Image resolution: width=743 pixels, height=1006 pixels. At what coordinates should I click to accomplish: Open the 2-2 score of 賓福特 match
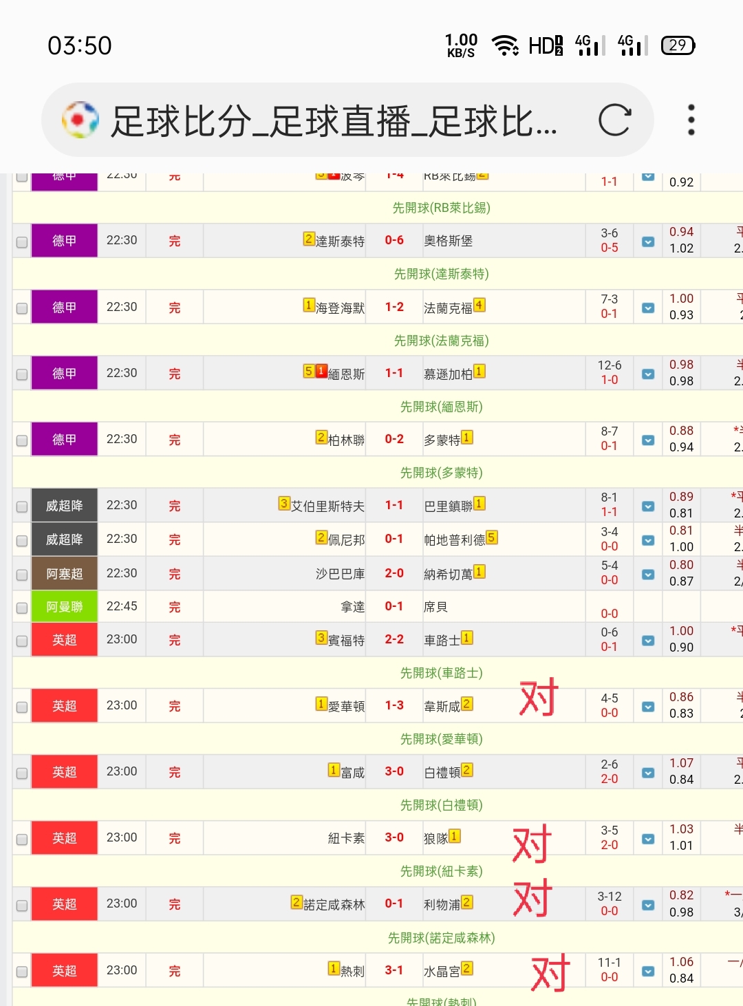(x=394, y=639)
